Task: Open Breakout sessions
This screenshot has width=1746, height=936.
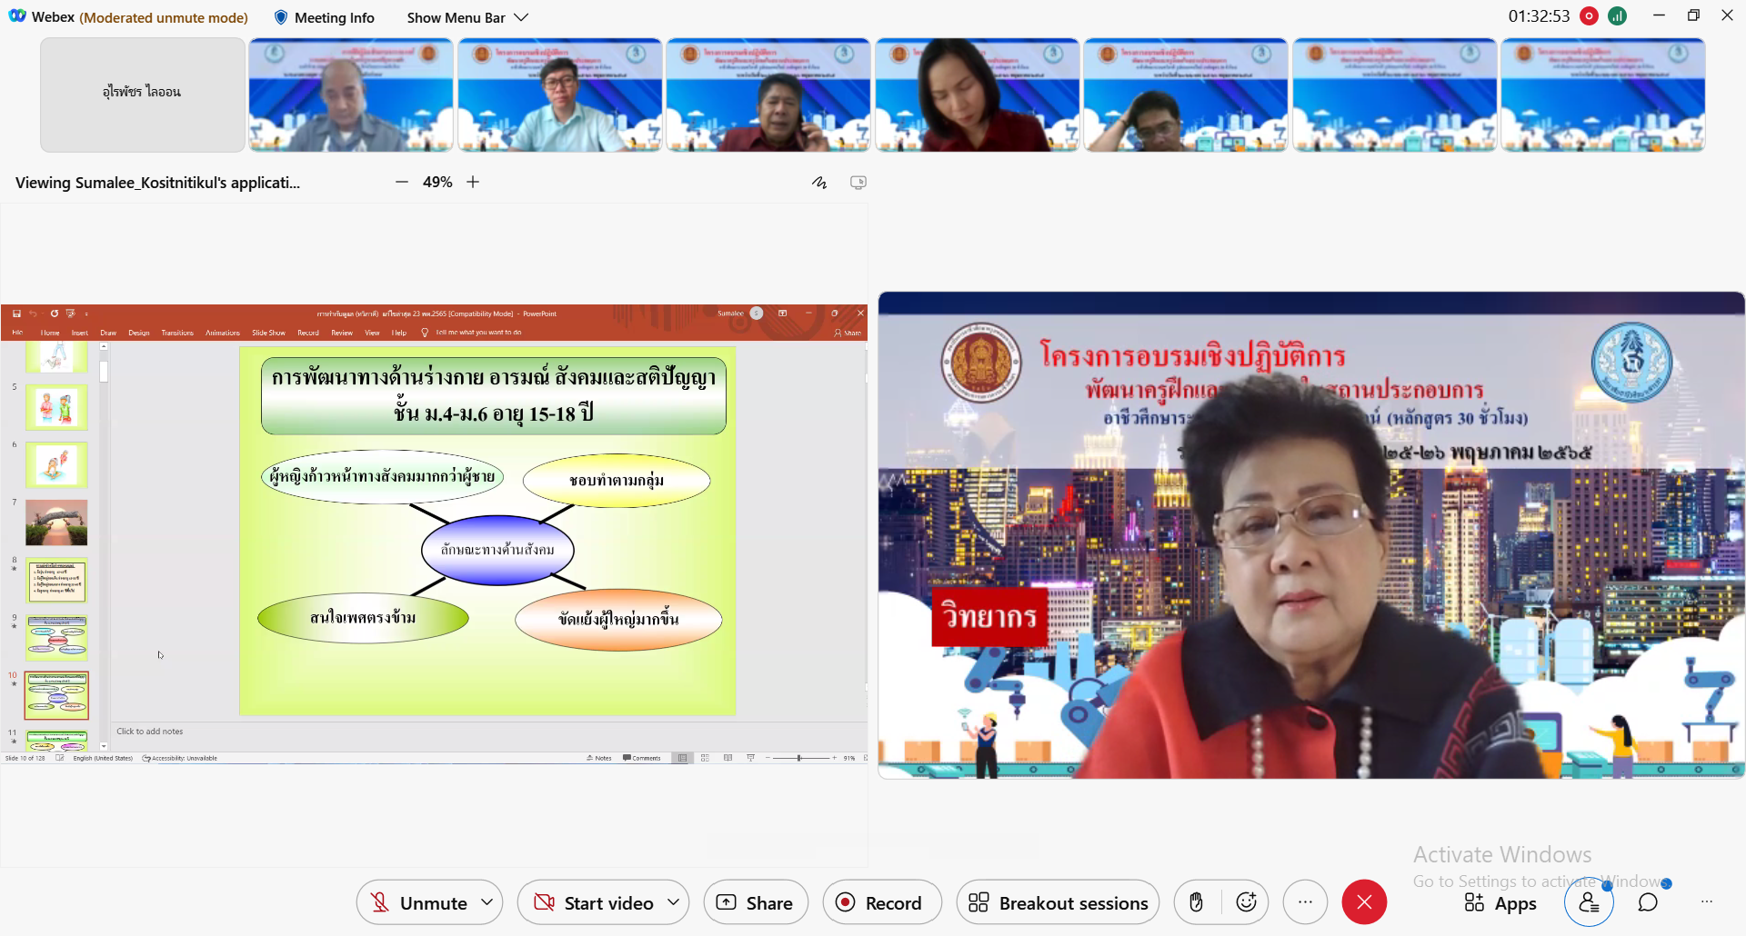Action: (x=1058, y=902)
